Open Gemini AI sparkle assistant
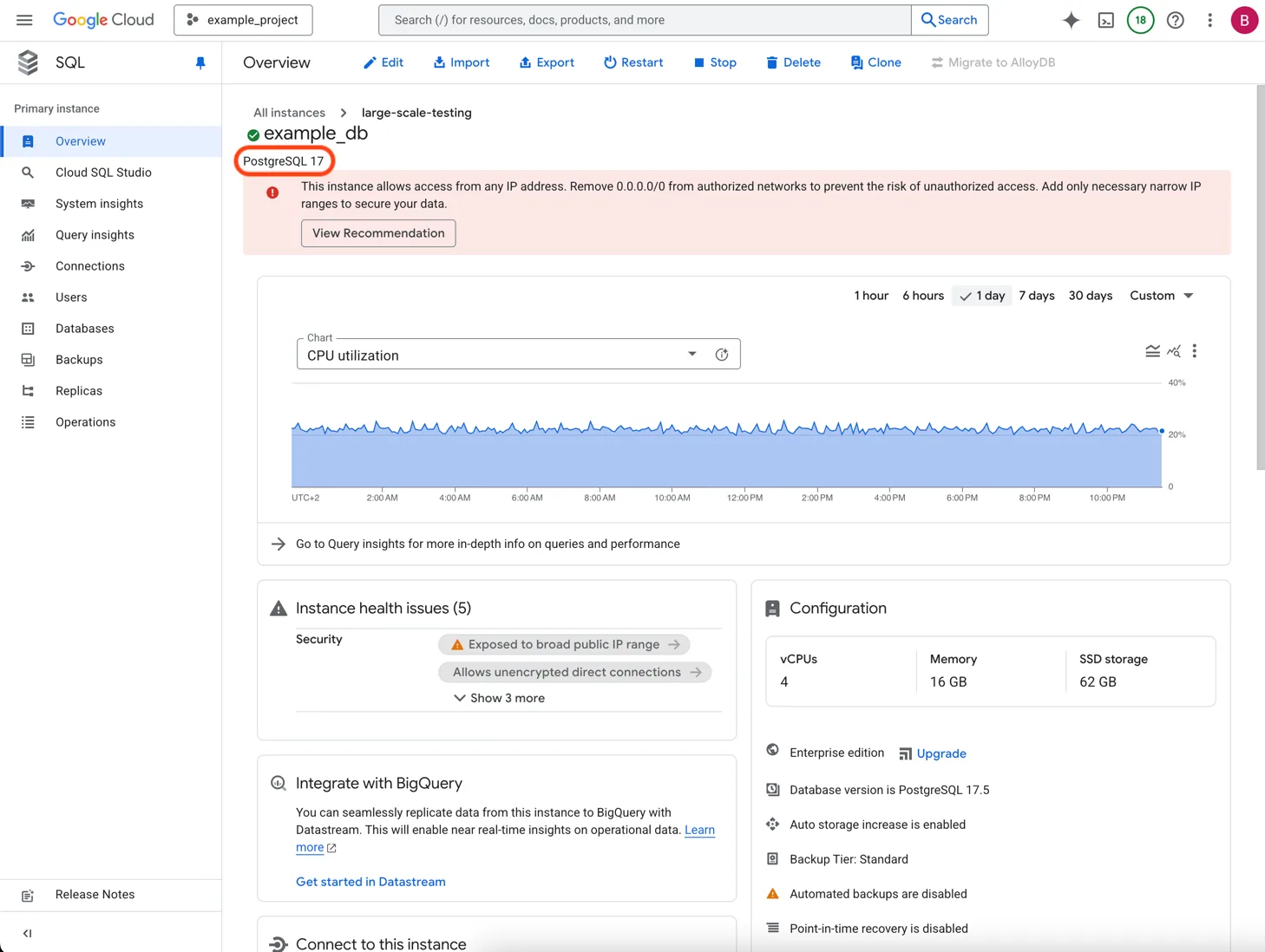This screenshot has width=1265, height=952. pos(1072,20)
